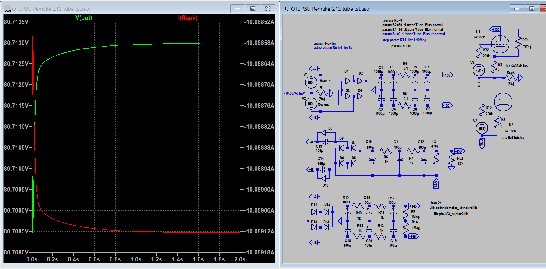Image resolution: width=546 pixels, height=269 pixels.
Task: Select resistor R9 1Meg
Action: [x=406, y=214]
